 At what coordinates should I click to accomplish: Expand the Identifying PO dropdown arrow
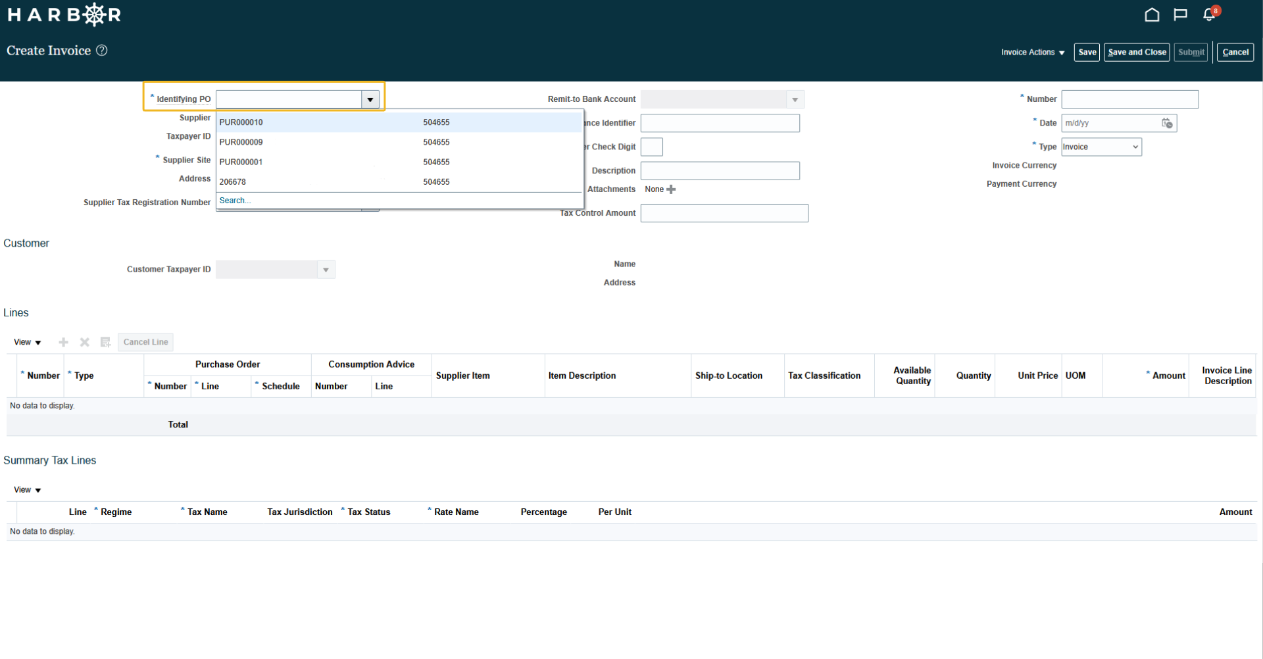[370, 99]
